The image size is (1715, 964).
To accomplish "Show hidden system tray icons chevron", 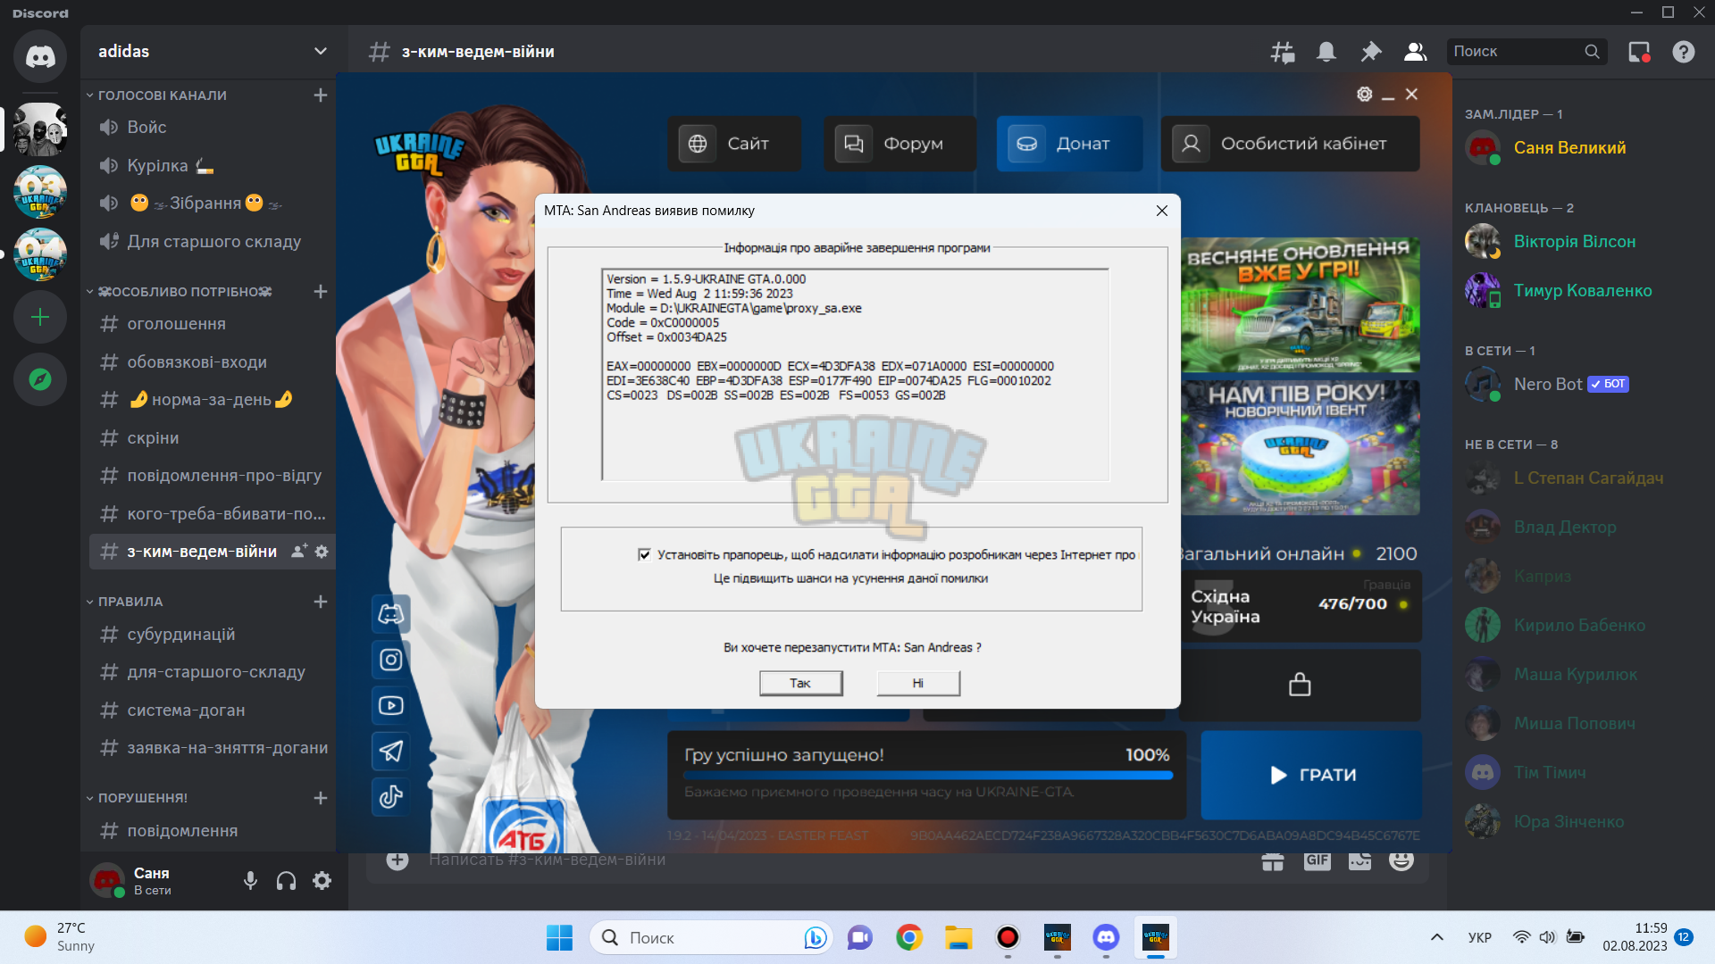I will [1436, 937].
